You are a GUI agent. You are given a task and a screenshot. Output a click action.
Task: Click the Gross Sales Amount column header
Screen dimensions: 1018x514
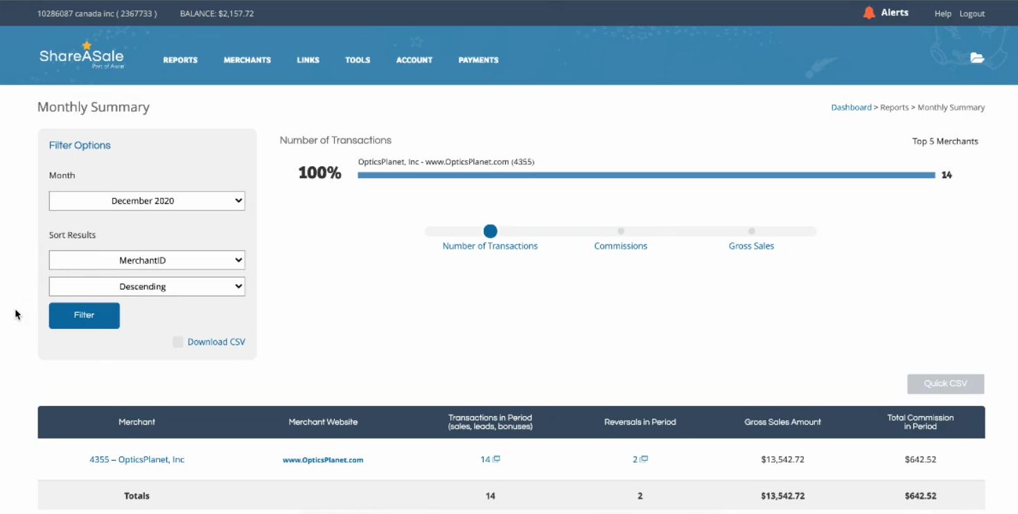pos(783,422)
